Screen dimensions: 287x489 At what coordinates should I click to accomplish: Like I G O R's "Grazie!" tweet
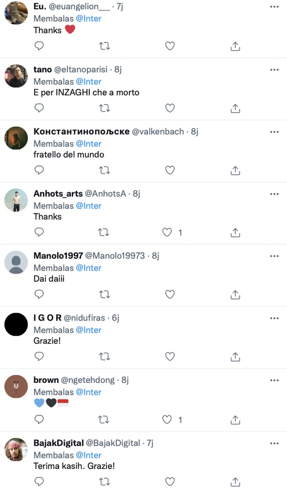tap(170, 356)
